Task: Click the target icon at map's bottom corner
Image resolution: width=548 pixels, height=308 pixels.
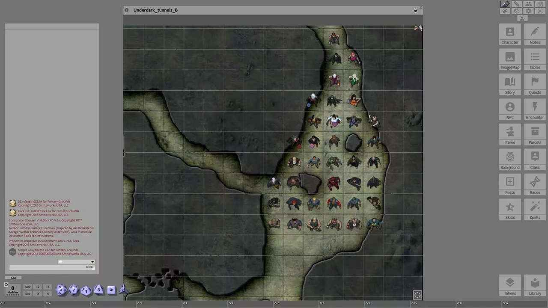Action: [x=417, y=295]
